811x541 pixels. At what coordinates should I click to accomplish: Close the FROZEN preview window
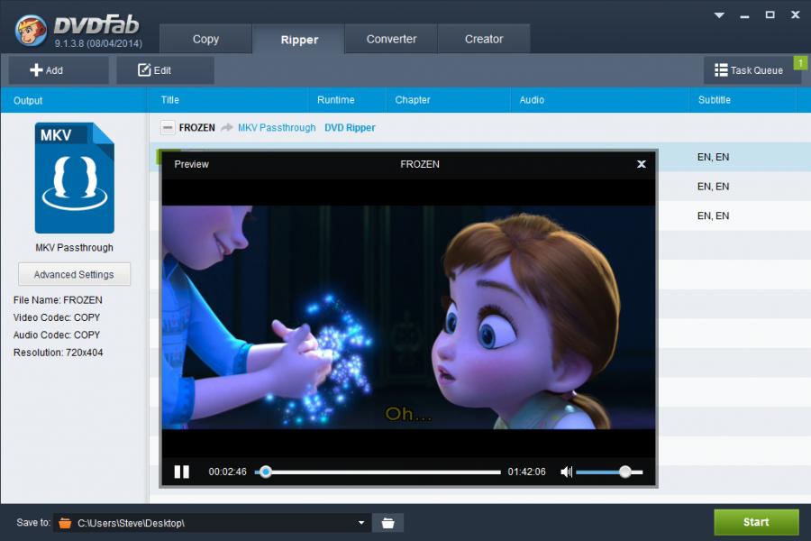(642, 164)
